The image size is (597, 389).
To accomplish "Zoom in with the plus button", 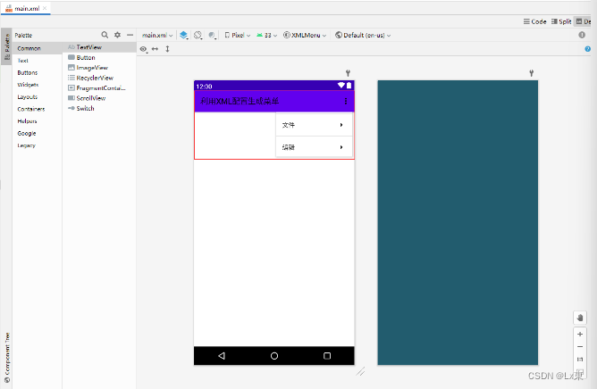I will (x=580, y=335).
